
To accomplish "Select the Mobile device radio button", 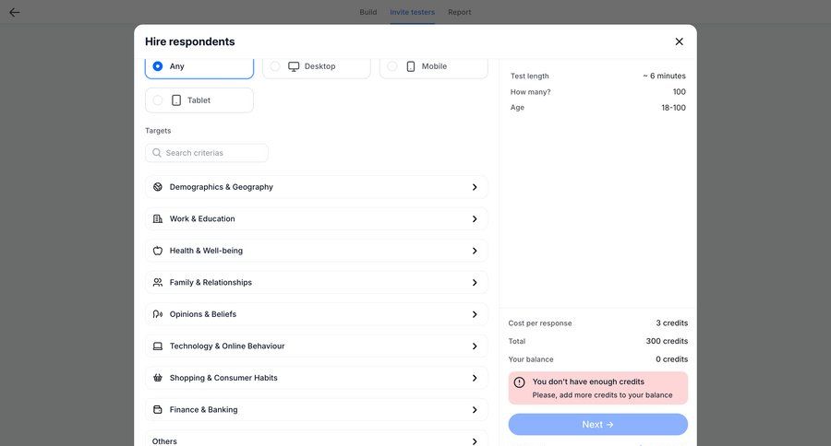I will click(392, 66).
